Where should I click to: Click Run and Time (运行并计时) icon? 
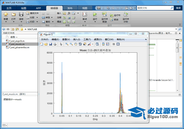pos(126,14)
